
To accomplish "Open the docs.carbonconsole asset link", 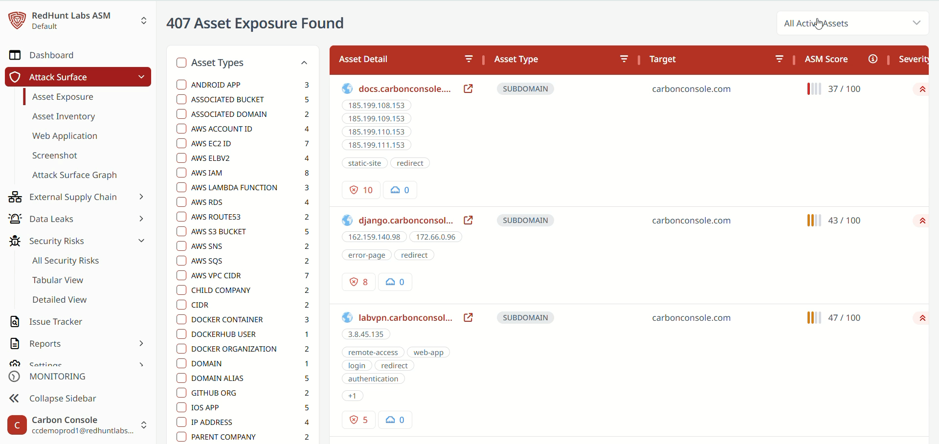I will click(404, 89).
